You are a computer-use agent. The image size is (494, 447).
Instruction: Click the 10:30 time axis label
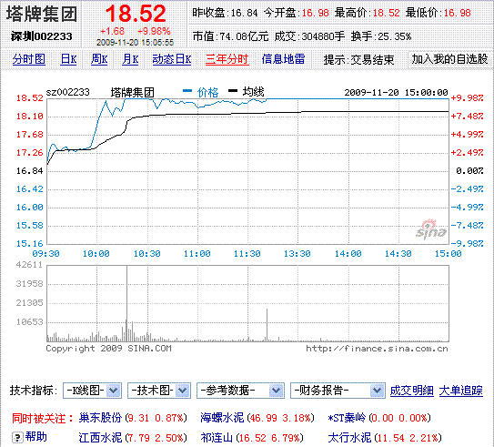pos(146,254)
